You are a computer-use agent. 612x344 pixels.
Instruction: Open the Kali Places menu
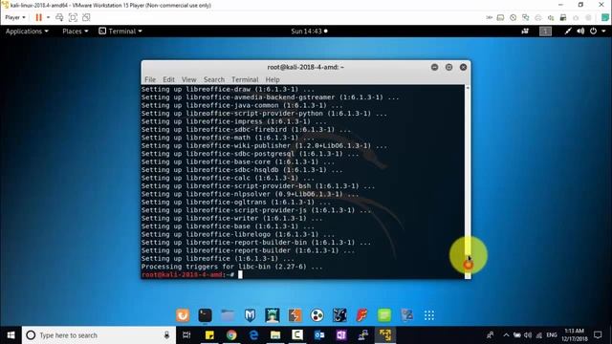click(x=76, y=32)
